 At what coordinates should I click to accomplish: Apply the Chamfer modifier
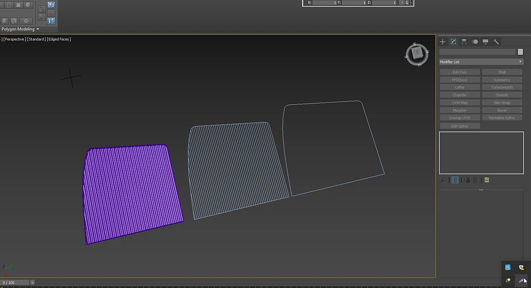[x=459, y=95]
